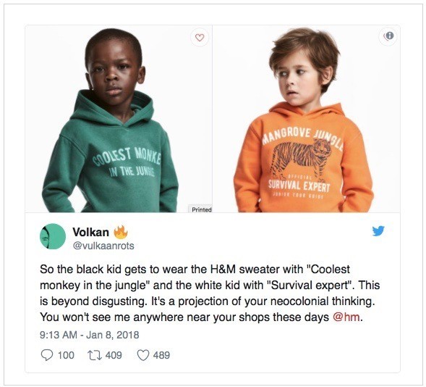The image size is (426, 387).
Task: Click the heart icon on green hoodie photo
Action: pyautogui.click(x=200, y=38)
